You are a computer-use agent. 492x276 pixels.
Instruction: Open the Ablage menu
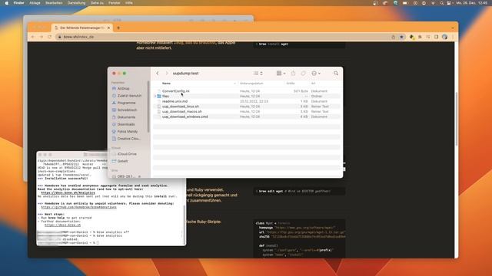click(35, 3)
